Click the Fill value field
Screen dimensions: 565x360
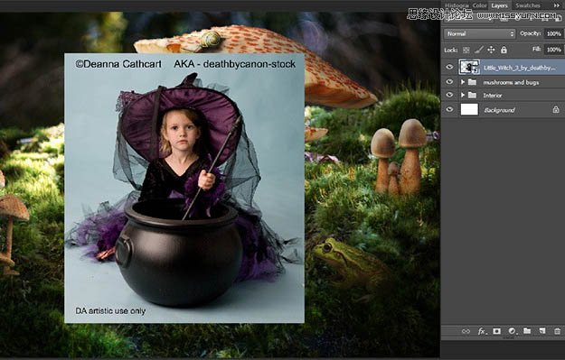point(554,50)
